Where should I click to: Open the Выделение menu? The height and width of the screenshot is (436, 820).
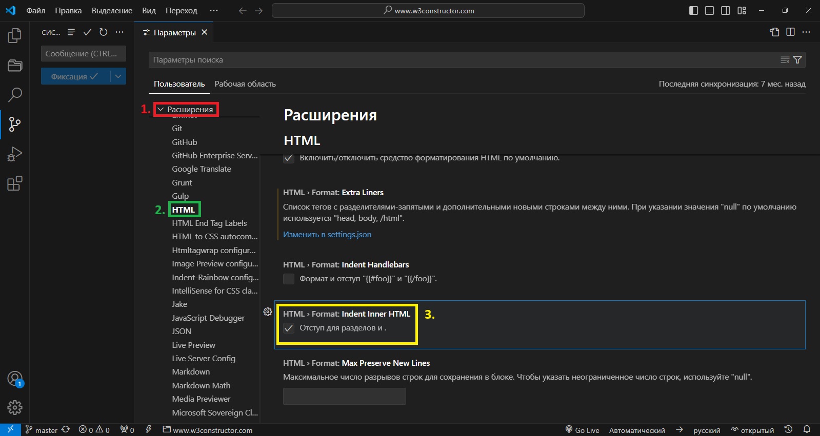pyautogui.click(x=112, y=11)
